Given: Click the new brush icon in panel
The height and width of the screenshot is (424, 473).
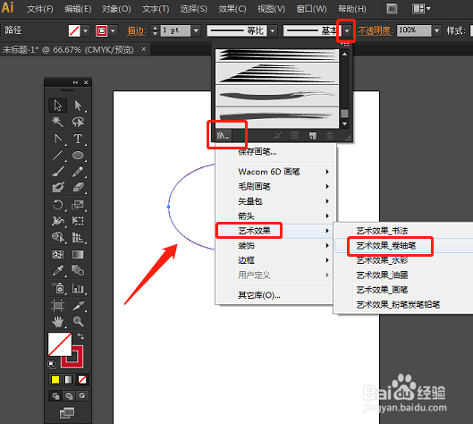Looking at the screenshot, I should [313, 136].
